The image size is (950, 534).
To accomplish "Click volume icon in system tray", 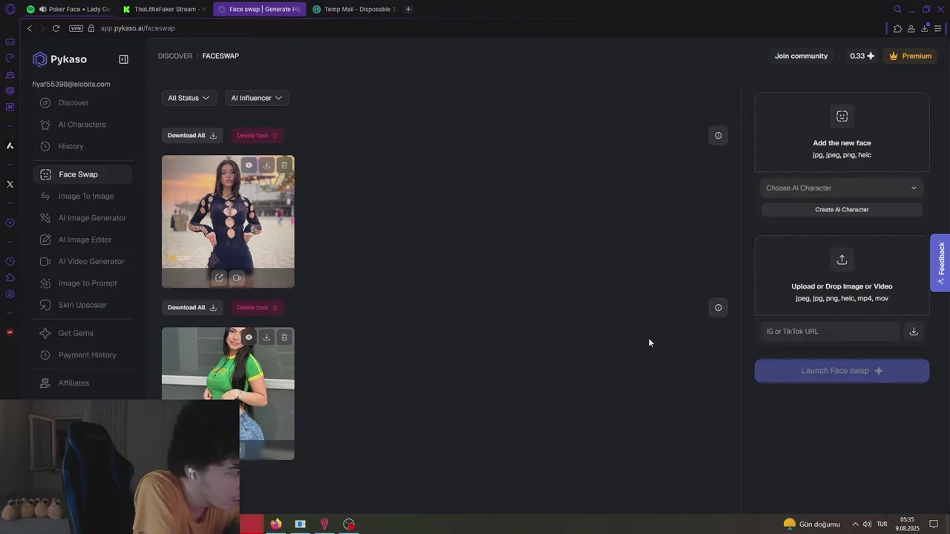I will (x=867, y=524).
